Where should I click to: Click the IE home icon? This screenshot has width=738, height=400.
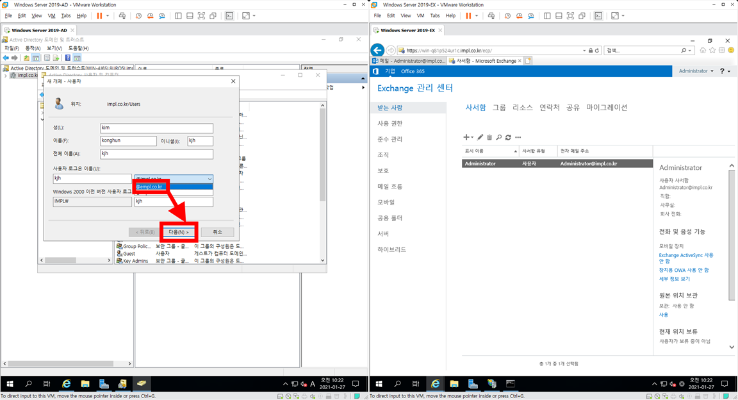(x=703, y=50)
